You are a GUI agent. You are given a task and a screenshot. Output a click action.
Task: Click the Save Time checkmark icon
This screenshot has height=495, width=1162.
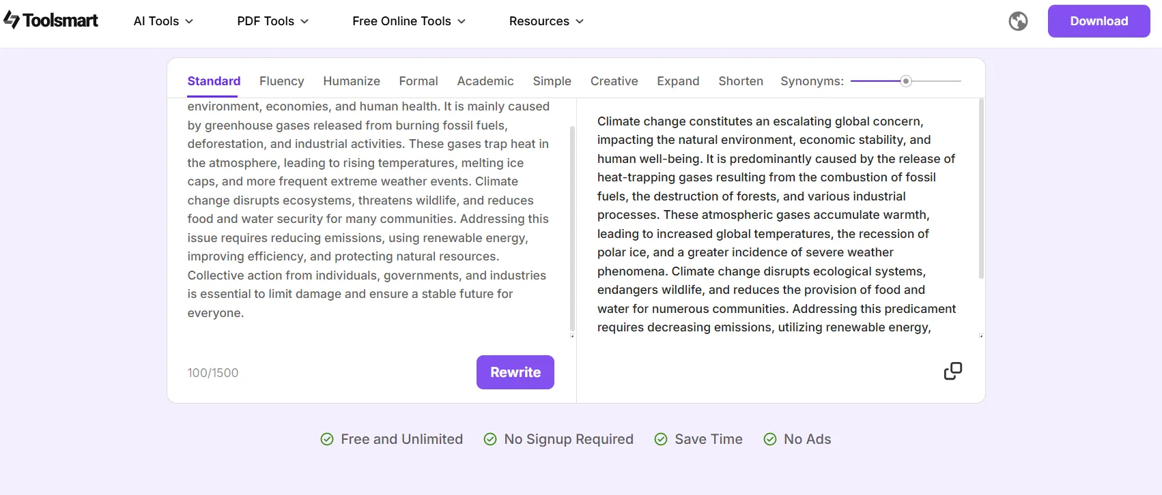661,439
